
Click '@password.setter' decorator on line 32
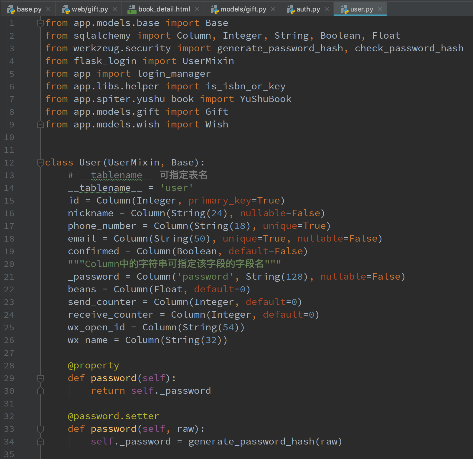click(113, 416)
